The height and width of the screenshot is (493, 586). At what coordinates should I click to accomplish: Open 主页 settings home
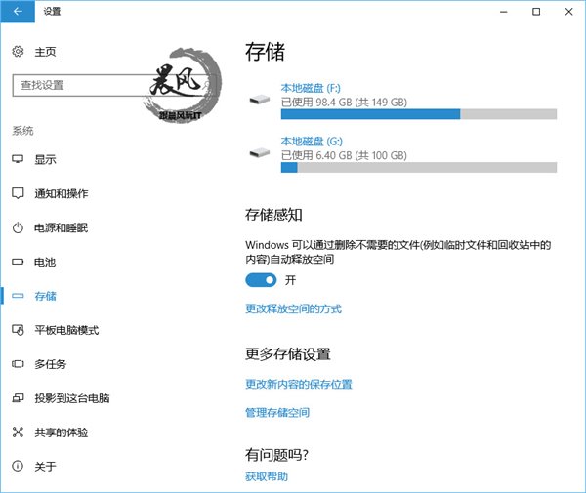tap(45, 52)
